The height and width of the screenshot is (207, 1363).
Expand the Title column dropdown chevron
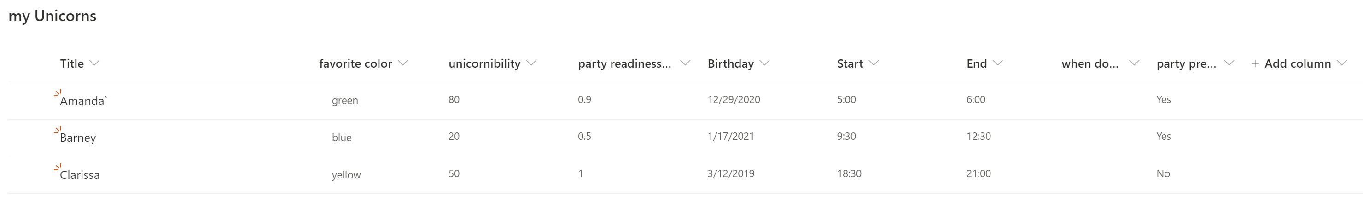pyautogui.click(x=95, y=63)
